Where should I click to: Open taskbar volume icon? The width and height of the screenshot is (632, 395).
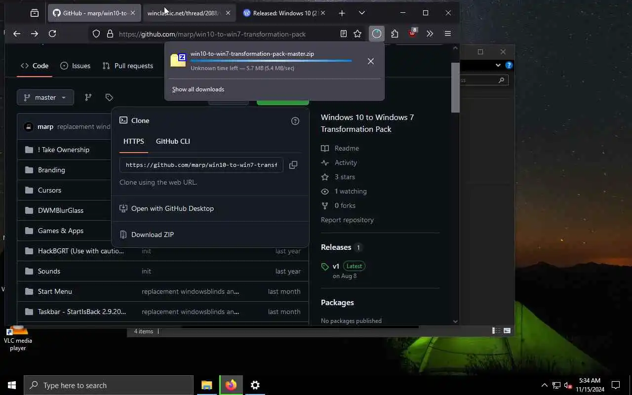[568, 385]
